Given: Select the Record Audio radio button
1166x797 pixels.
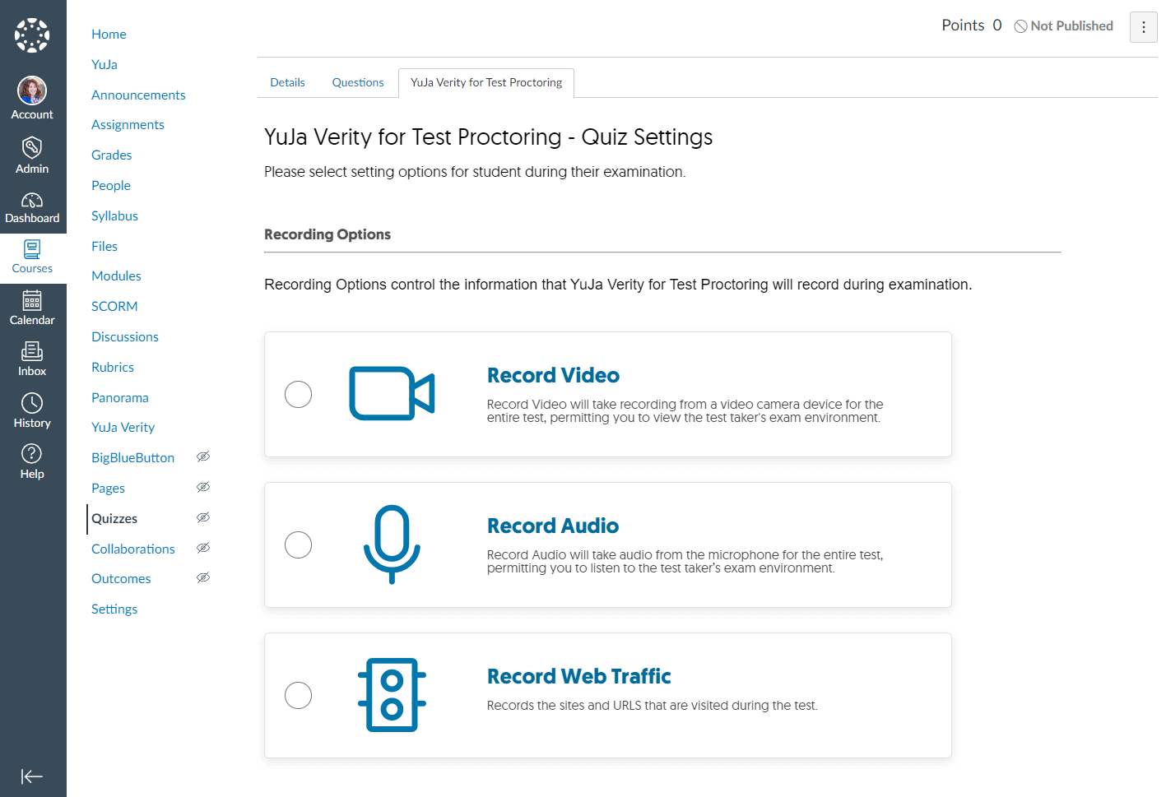Looking at the screenshot, I should coord(298,544).
